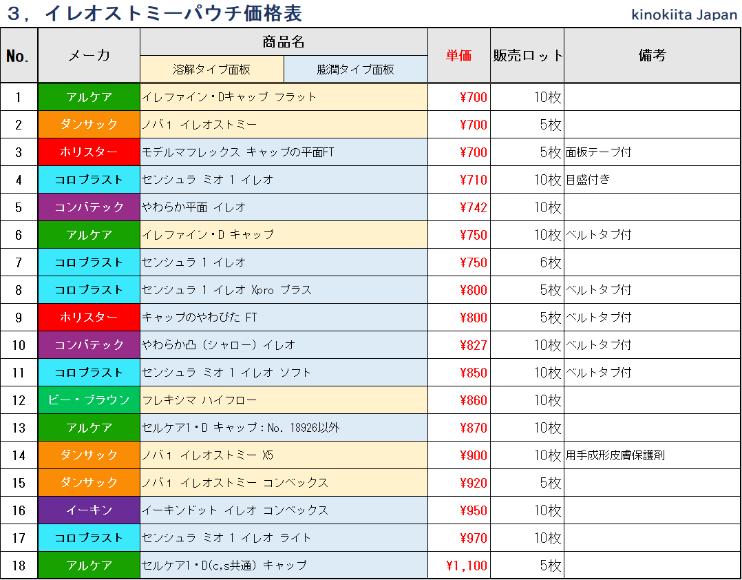Select the ¥1,100 price cell
Viewport: 742px width, 580px height.
pos(459,564)
